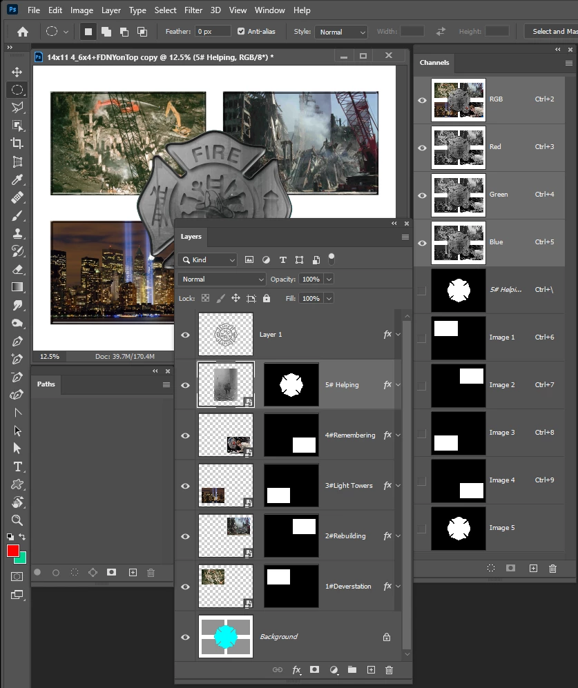Toggle the layer filter on/off switch
Image resolution: width=578 pixels, height=688 pixels.
point(331,259)
